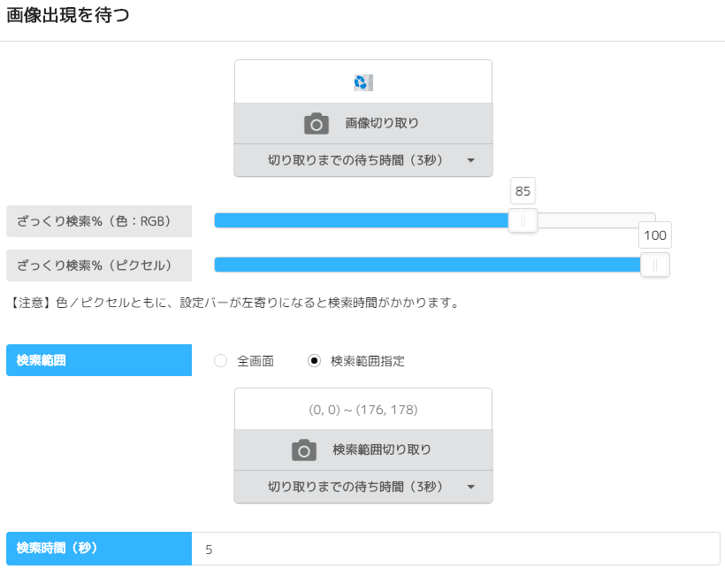Open the lower 切り取りまでの待ち時間 dropdown
Screen dimensions: 725x569
[362, 487]
